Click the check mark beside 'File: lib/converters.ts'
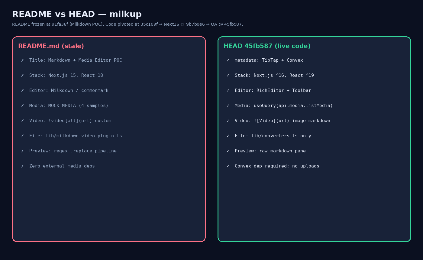Image resolution: width=423 pixels, height=260 pixels. [228, 136]
